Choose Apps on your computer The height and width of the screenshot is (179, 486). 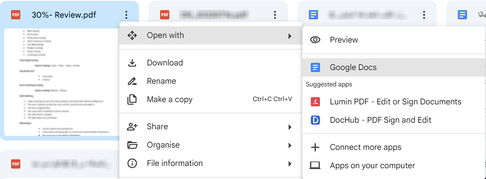tap(394, 166)
